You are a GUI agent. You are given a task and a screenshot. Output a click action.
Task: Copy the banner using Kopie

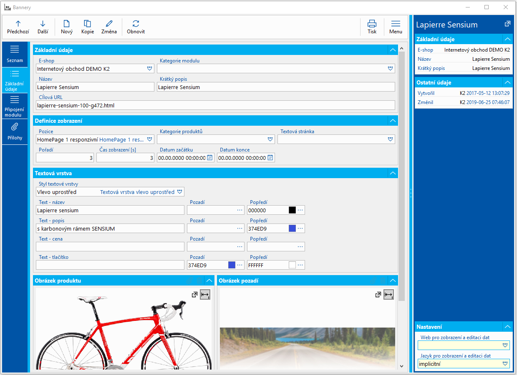coord(88,27)
